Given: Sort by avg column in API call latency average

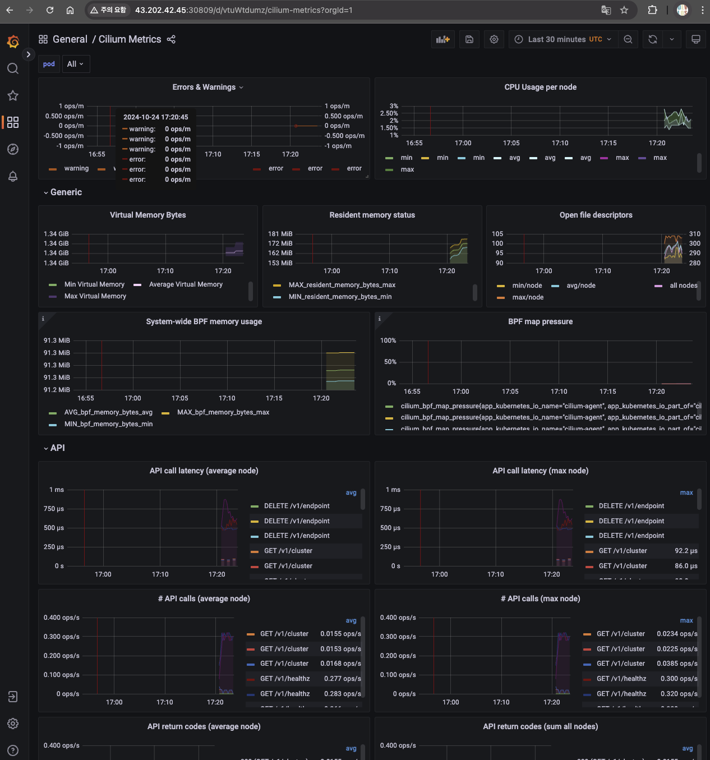Looking at the screenshot, I should coord(351,492).
